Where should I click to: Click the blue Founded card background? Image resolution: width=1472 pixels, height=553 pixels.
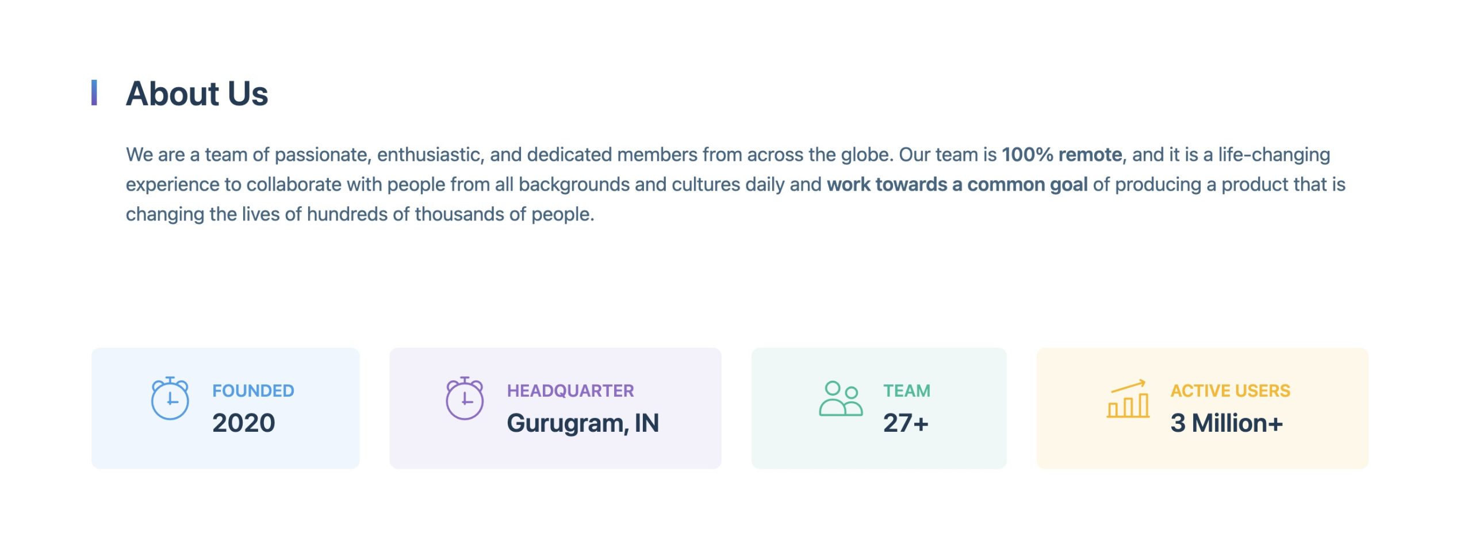225,408
